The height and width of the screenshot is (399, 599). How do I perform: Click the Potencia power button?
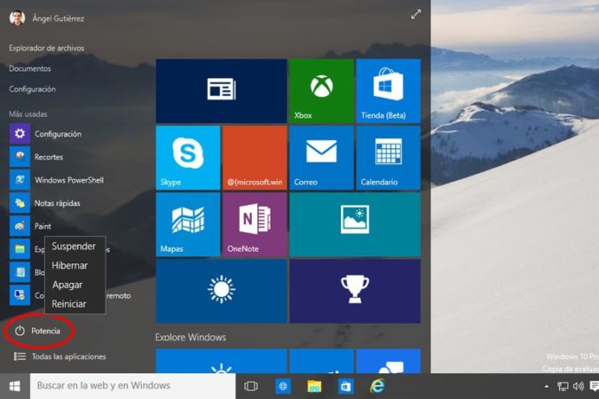[38, 331]
